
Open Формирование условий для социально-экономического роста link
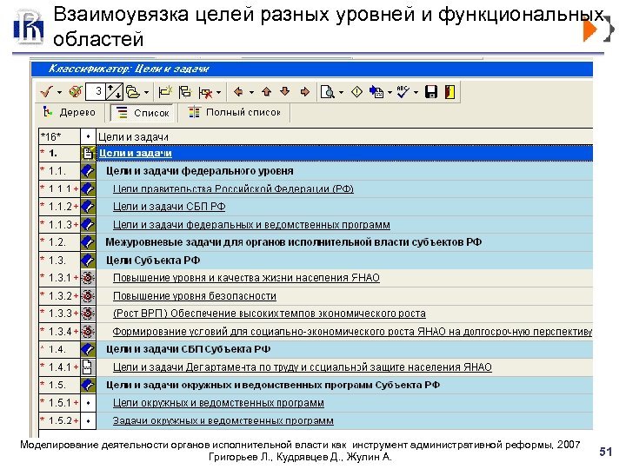[352, 332]
